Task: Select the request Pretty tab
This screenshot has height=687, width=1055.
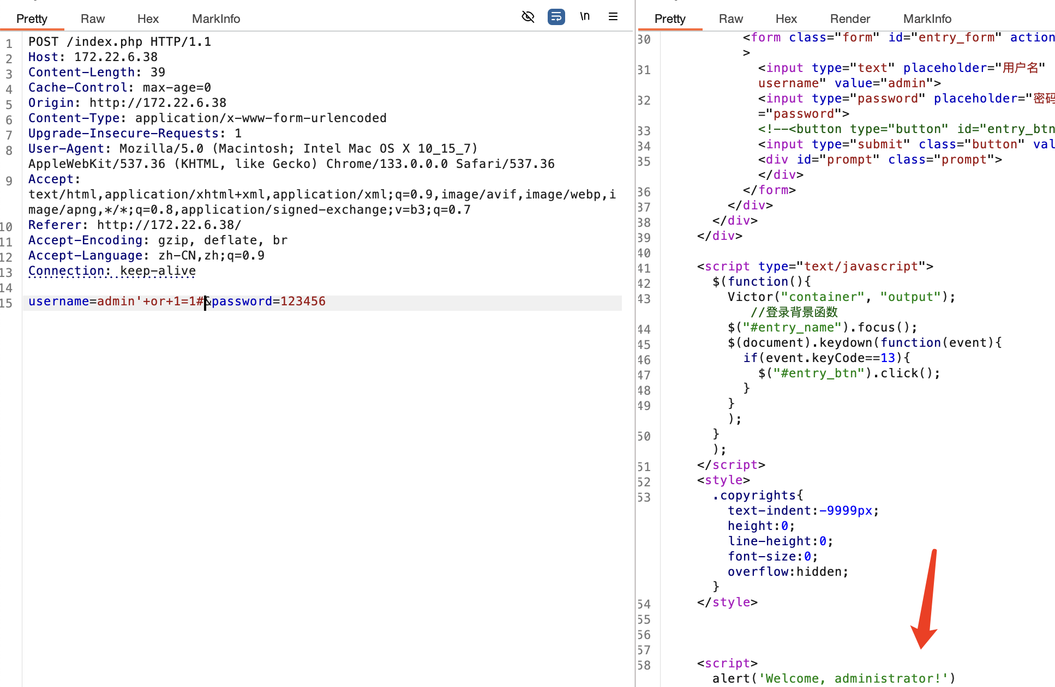Action: click(32, 19)
